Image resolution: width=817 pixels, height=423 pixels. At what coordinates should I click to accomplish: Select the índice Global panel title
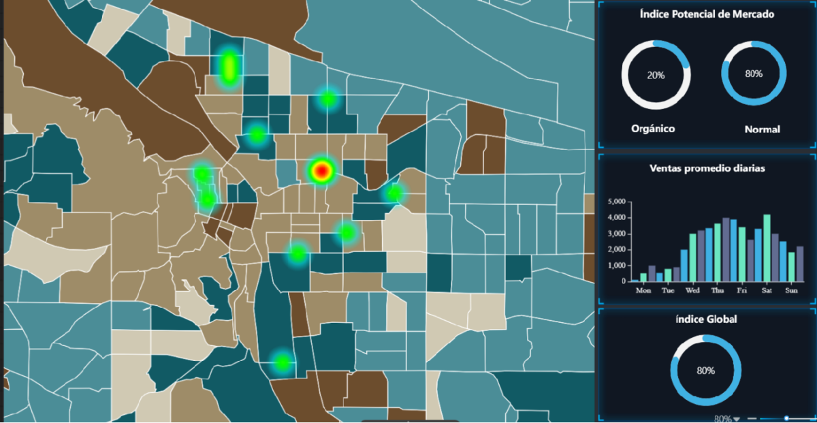(x=706, y=319)
